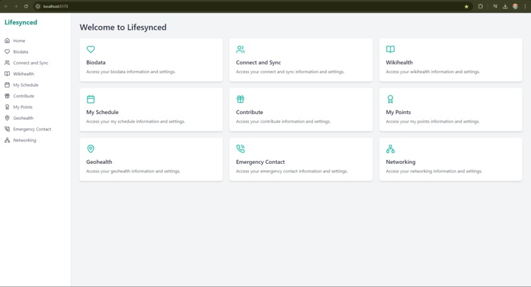Screen dimensions: 531x287
Task: Click the Biodata heart icon in sidebar
Action: tap(7, 52)
